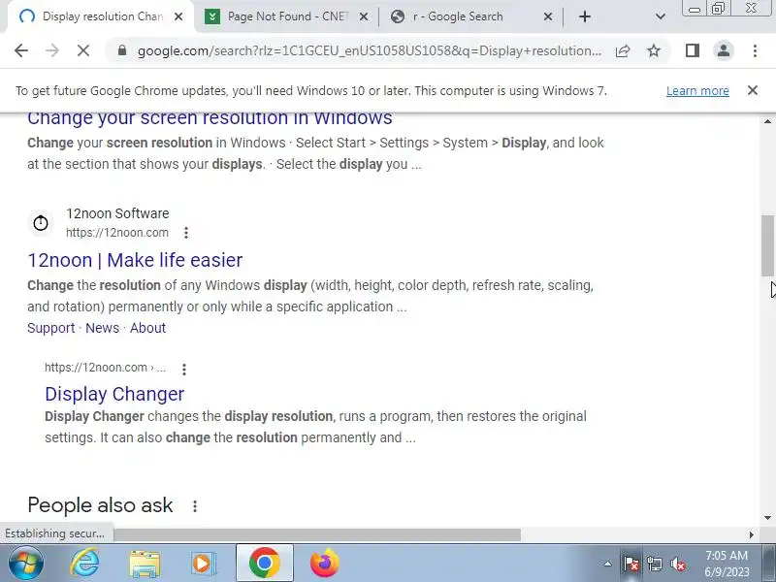The height and width of the screenshot is (582, 776).
Task: Open the network status tray icon
Action: 654,564
